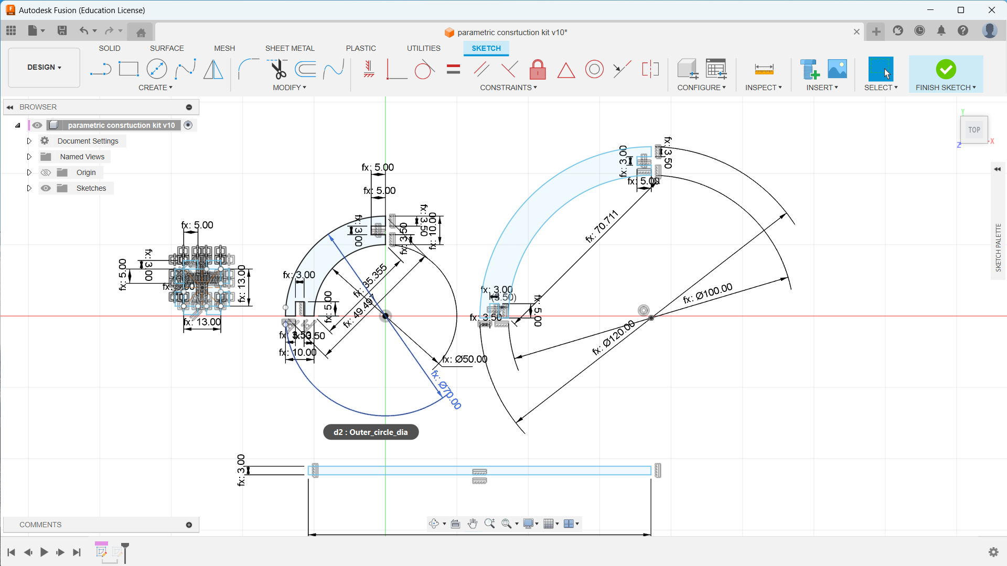The width and height of the screenshot is (1007, 566).
Task: Expand the Named Views node
Action: coord(29,157)
